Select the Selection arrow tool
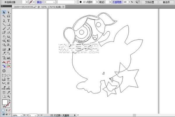 point(4,12)
